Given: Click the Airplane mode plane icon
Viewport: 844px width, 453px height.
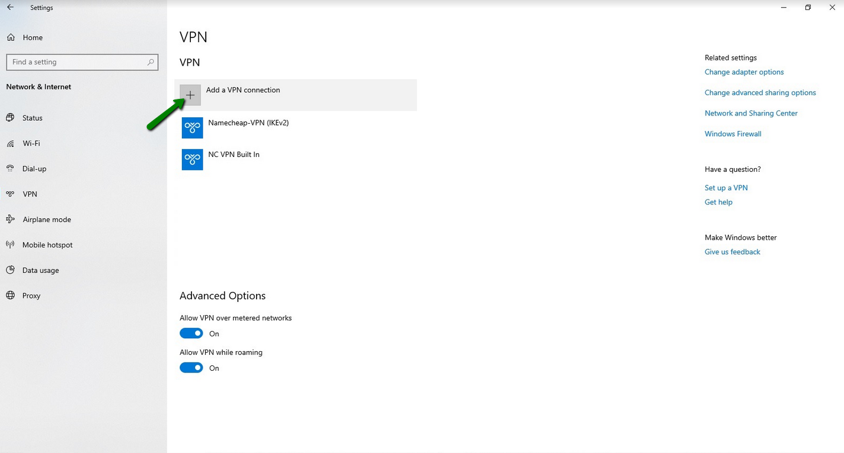Looking at the screenshot, I should 10,219.
